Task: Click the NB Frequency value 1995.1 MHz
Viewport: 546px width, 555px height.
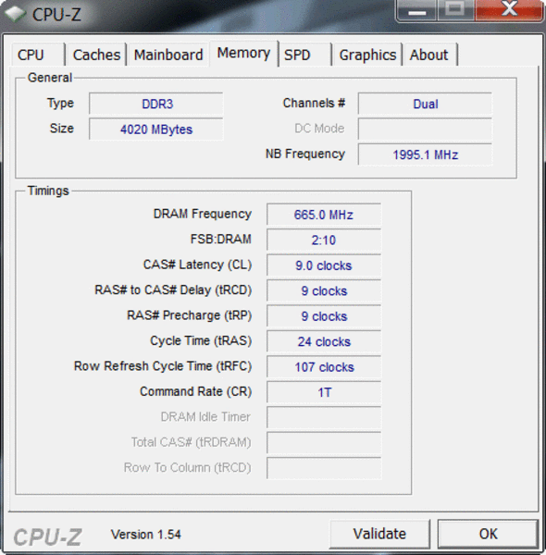Action: coord(425,154)
